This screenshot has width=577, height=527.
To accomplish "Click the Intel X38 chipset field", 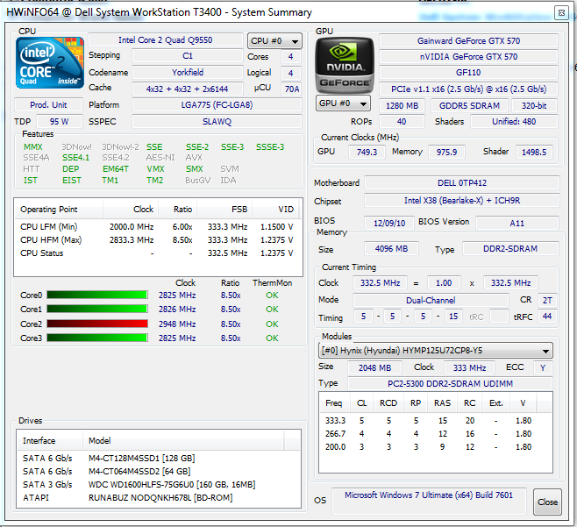I will 462,201.
